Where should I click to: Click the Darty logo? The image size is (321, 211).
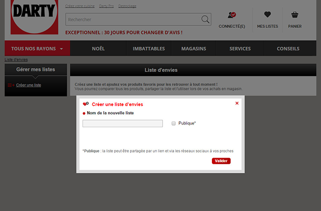35,19
